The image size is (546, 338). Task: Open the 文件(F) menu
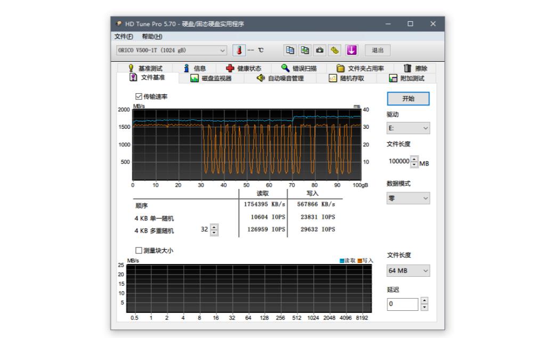(124, 36)
